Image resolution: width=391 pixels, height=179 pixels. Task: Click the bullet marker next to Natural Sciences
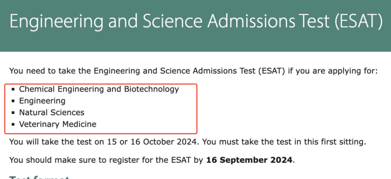pos(13,113)
